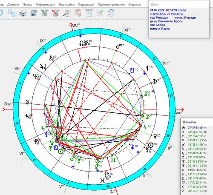Select the black Neptune glyph labeled 24
Screen dimensions: 213x195
coord(35,77)
